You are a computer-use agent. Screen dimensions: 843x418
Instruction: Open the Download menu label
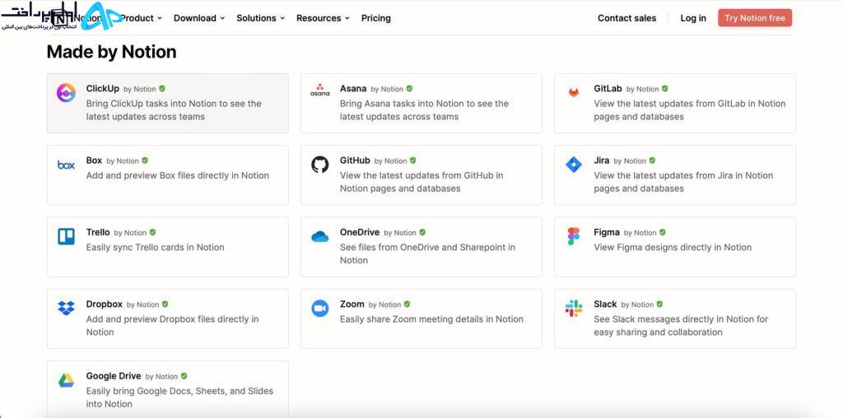click(194, 18)
